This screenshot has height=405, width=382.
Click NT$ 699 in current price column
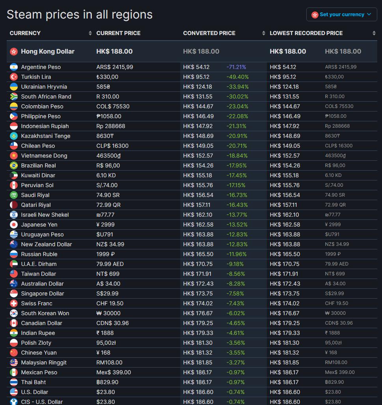108,274
